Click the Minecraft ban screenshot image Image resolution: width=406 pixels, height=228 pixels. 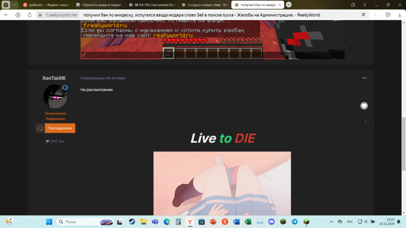(213, 40)
